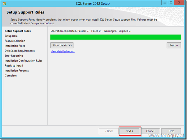Select Feature Selection step in sidebar
This screenshot has width=187, height=140.
click(x=15, y=41)
